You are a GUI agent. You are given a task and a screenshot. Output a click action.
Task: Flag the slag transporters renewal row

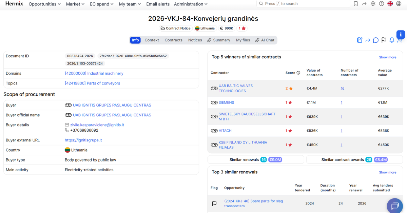point(214,204)
